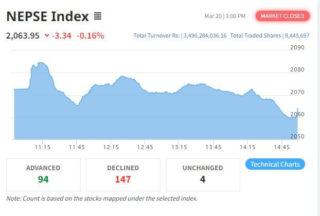Click the 2,063.95 index value
This screenshot has height=216, width=320.
23,36
